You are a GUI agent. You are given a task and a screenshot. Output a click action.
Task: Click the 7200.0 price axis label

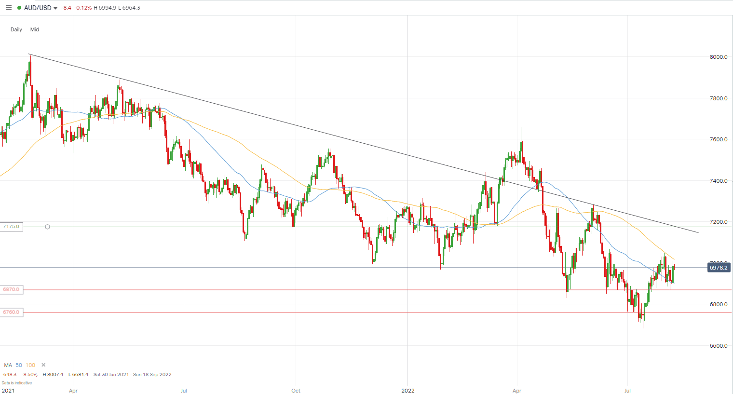[x=719, y=222]
